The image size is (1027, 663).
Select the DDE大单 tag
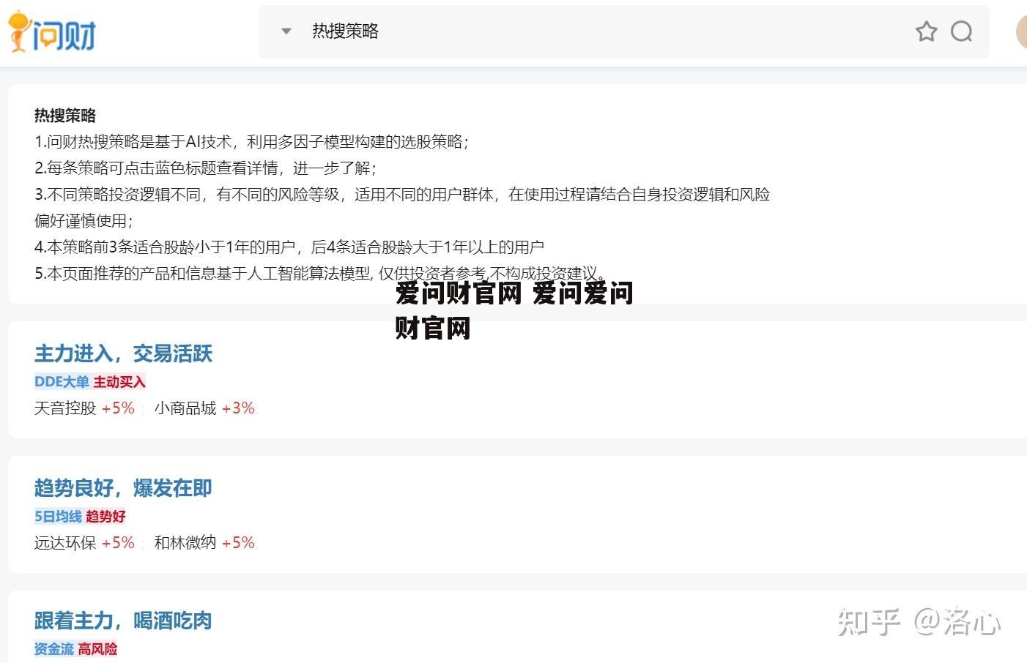(62, 382)
